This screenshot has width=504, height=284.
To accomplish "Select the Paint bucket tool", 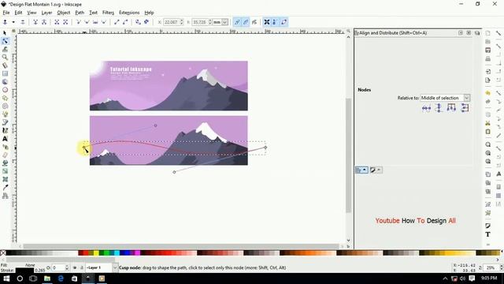I will coord(5,163).
